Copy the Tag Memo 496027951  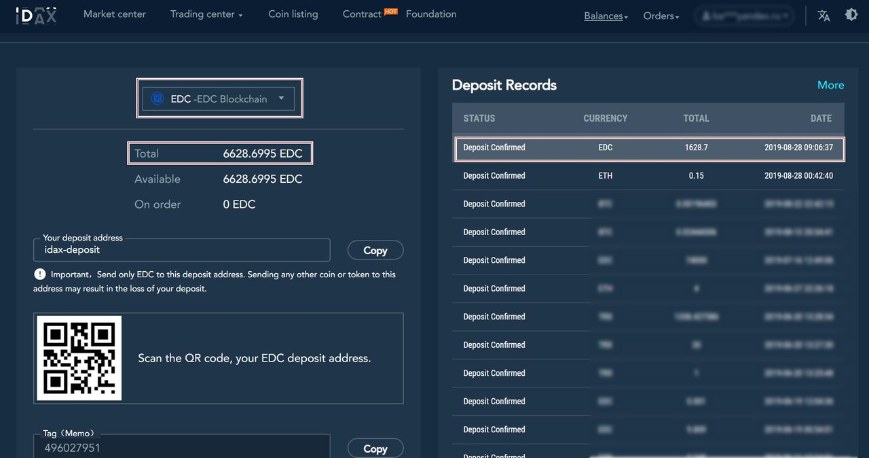375,448
